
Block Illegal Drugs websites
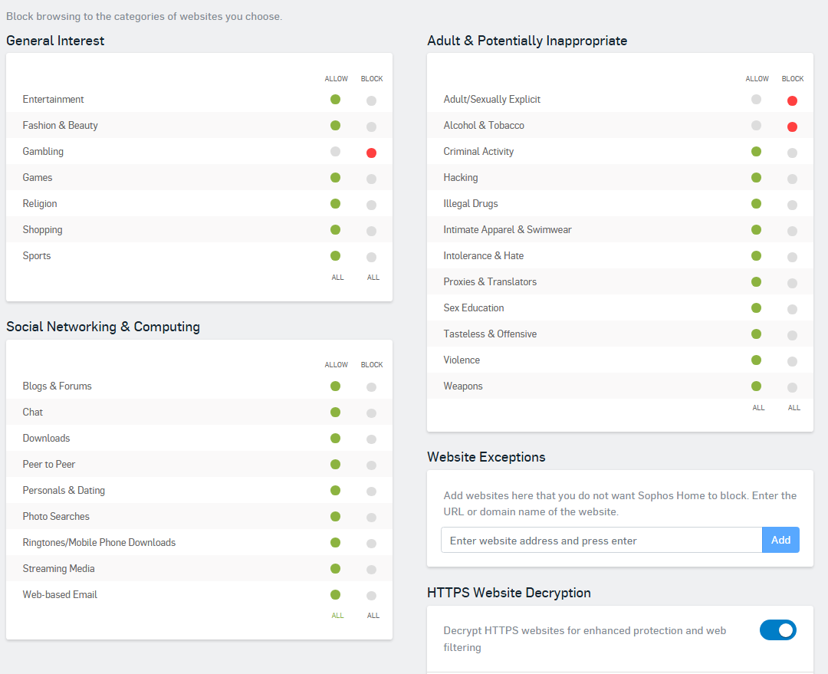click(x=792, y=205)
